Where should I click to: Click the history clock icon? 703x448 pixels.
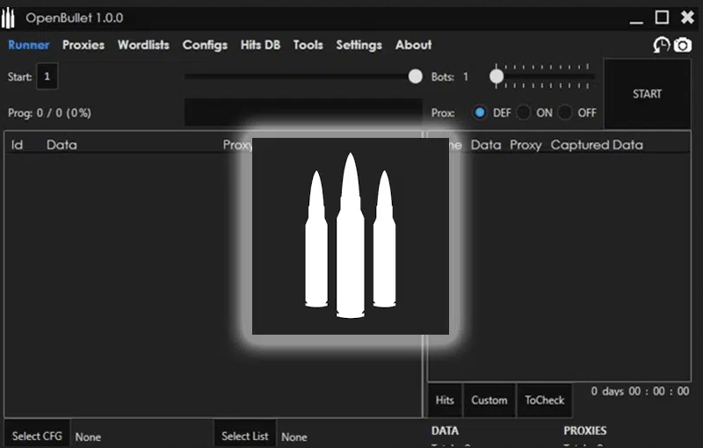coord(662,45)
